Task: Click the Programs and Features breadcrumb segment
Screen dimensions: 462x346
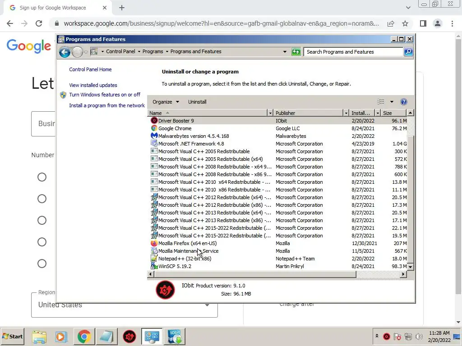Action: (x=196, y=51)
